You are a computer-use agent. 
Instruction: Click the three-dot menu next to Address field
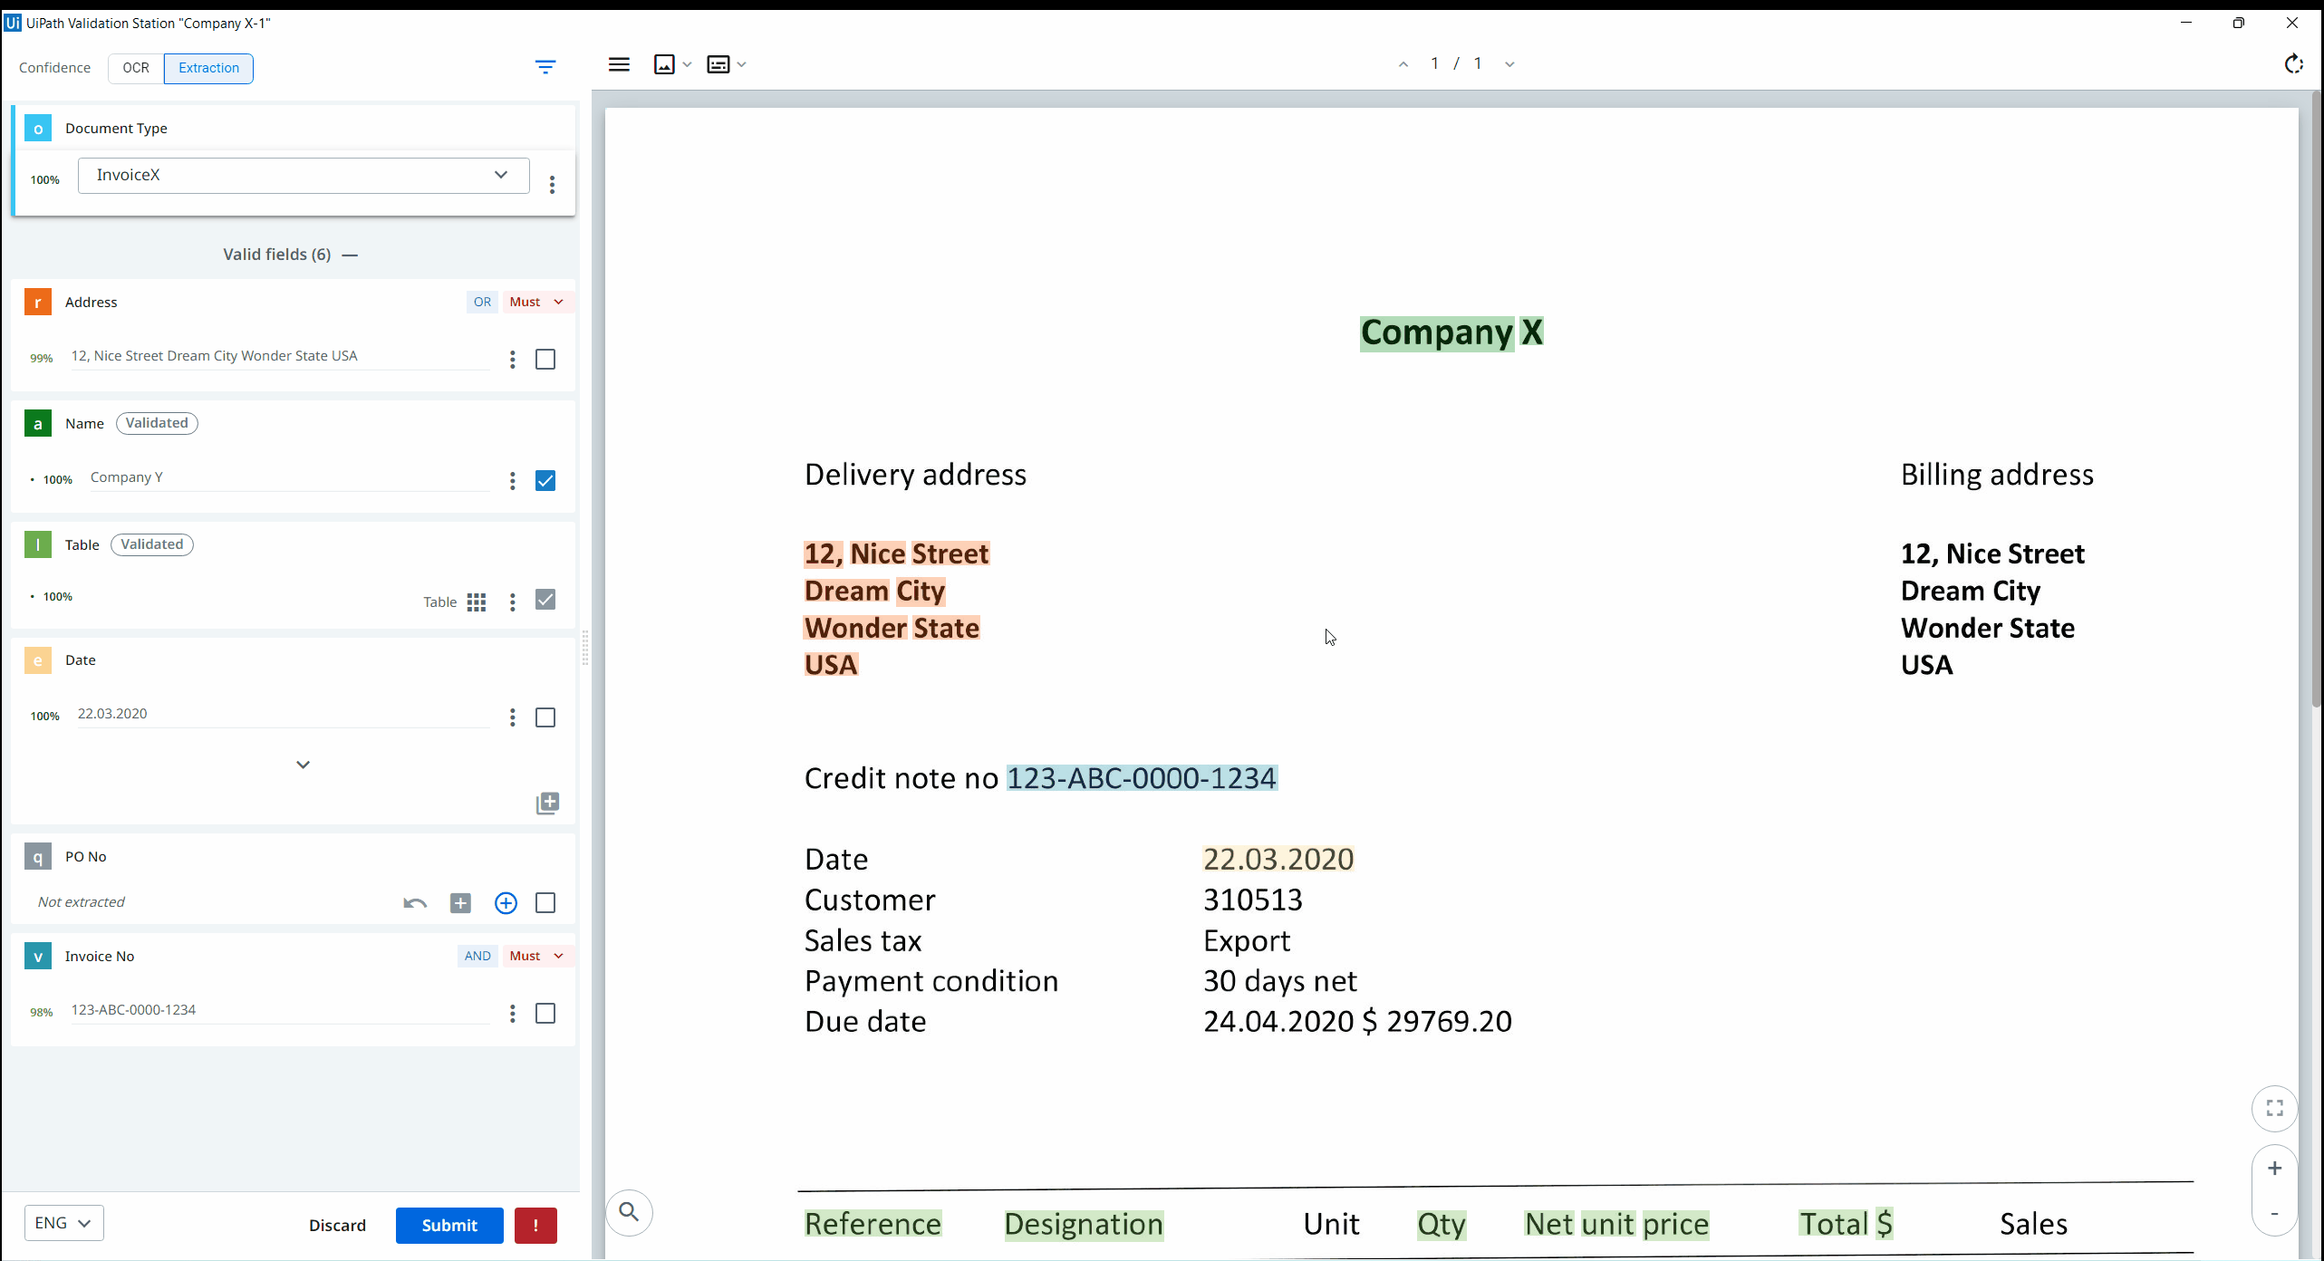point(512,359)
